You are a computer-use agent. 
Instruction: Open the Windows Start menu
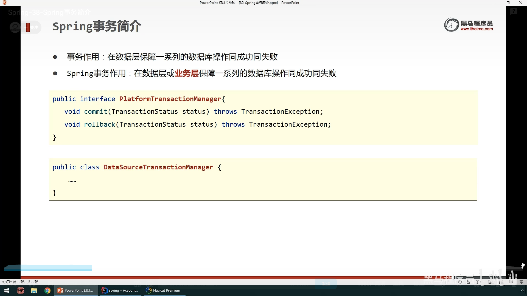(7, 291)
